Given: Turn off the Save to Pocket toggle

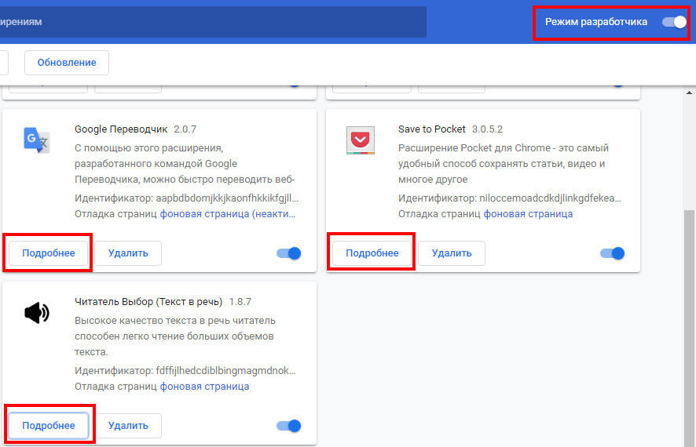Looking at the screenshot, I should [x=612, y=253].
